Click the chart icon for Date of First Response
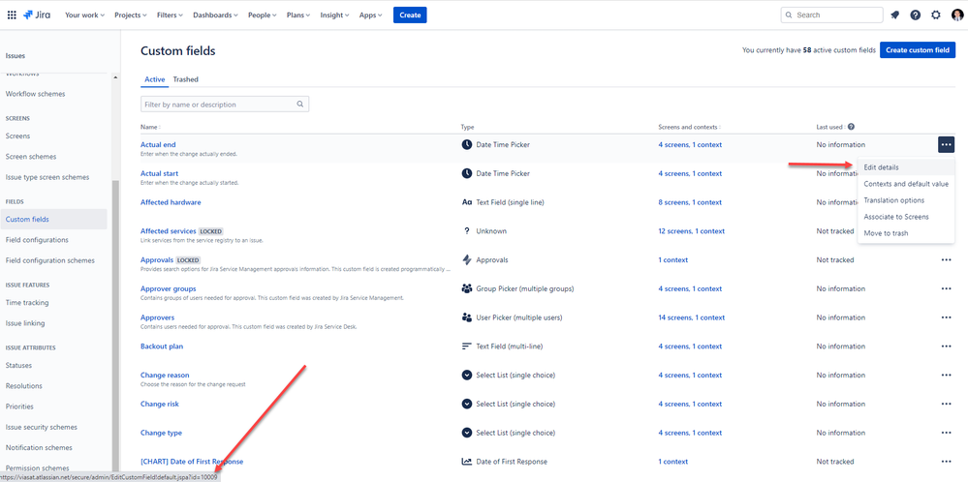This screenshot has height=482, width=968. click(467, 462)
